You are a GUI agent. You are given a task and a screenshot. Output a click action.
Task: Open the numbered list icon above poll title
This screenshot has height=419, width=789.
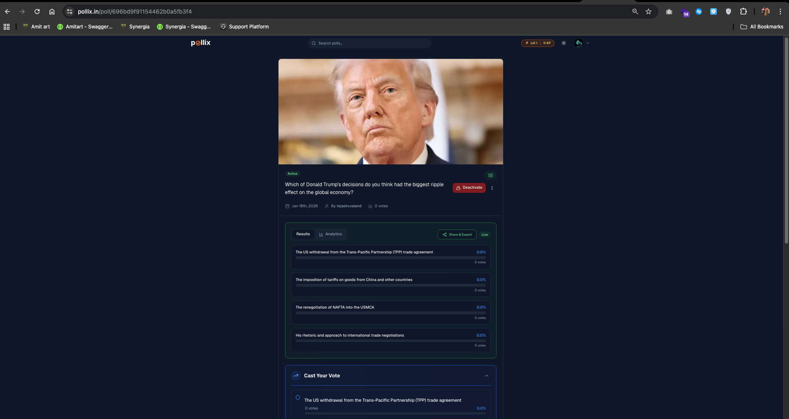pos(490,175)
